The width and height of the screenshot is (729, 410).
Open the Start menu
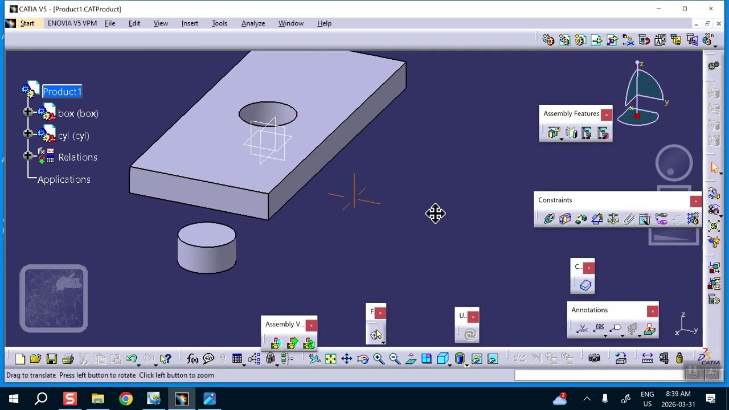tap(27, 23)
